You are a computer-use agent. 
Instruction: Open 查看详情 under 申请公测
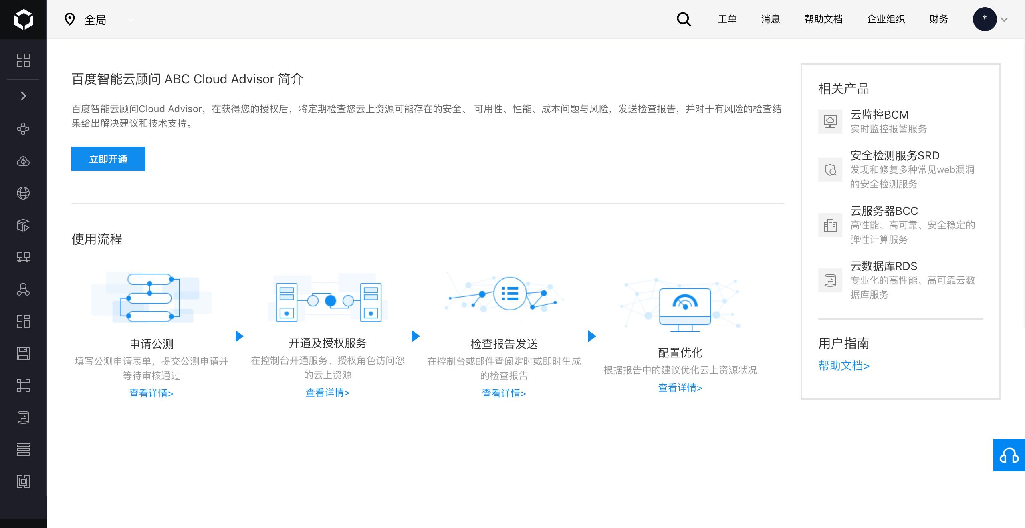click(151, 393)
